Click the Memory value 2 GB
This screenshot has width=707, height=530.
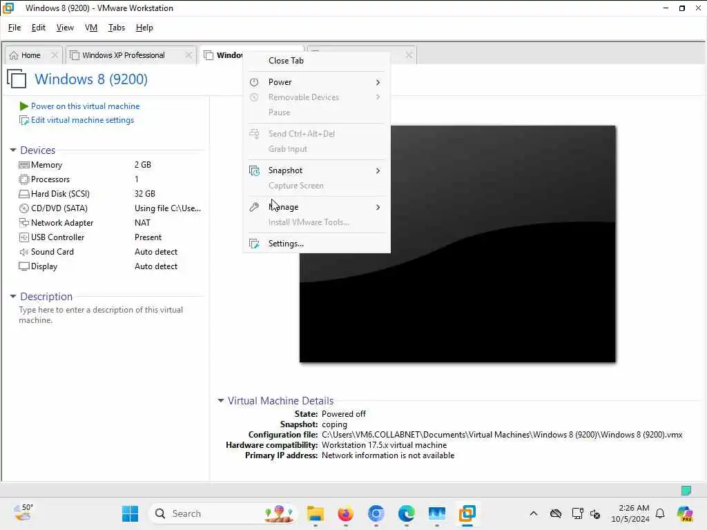pyautogui.click(x=142, y=165)
